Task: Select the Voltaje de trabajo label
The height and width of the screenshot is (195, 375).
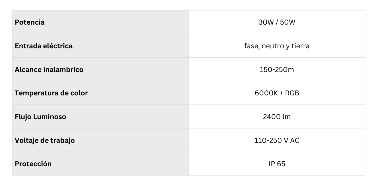Action: coord(45,140)
